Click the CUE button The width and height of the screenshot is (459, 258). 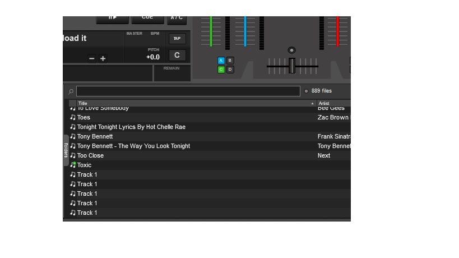coord(147,19)
